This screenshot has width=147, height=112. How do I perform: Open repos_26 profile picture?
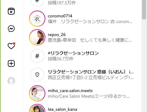point(37,37)
